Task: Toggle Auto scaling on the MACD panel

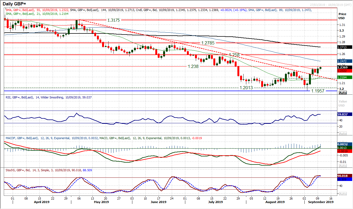Action: (342, 166)
